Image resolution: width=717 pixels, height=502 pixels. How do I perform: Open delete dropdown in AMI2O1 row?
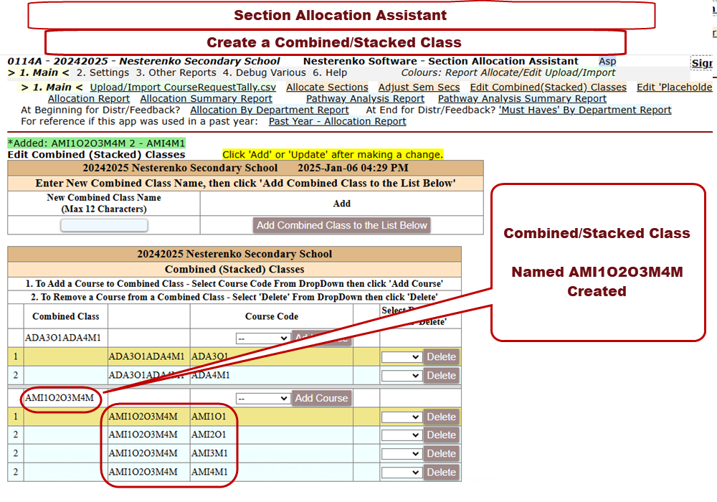[x=401, y=435]
